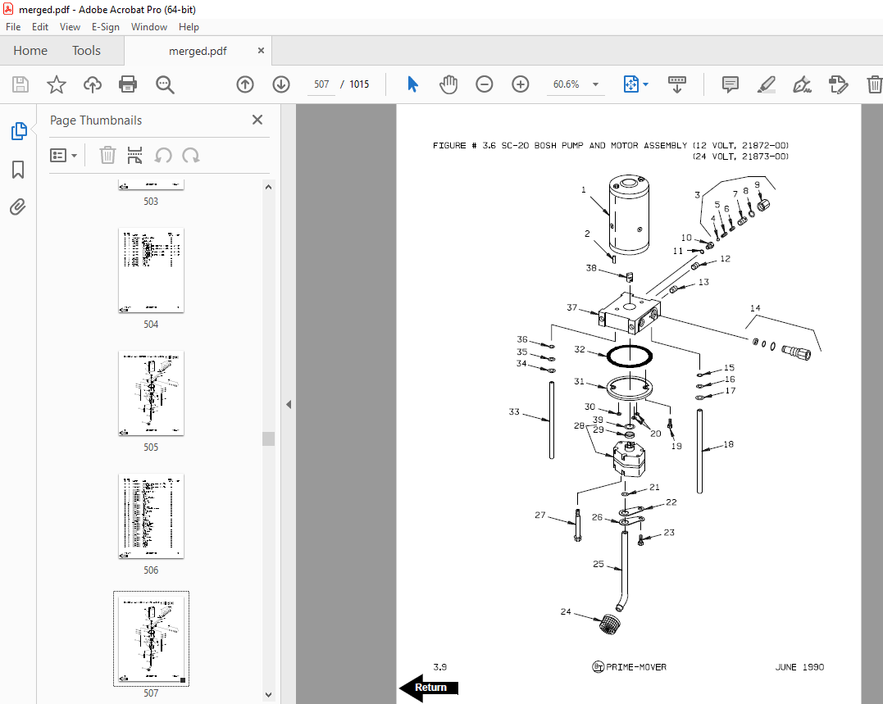The width and height of the screenshot is (883, 704).
Task: Open the Attachments paperclip panel
Action: (18, 207)
